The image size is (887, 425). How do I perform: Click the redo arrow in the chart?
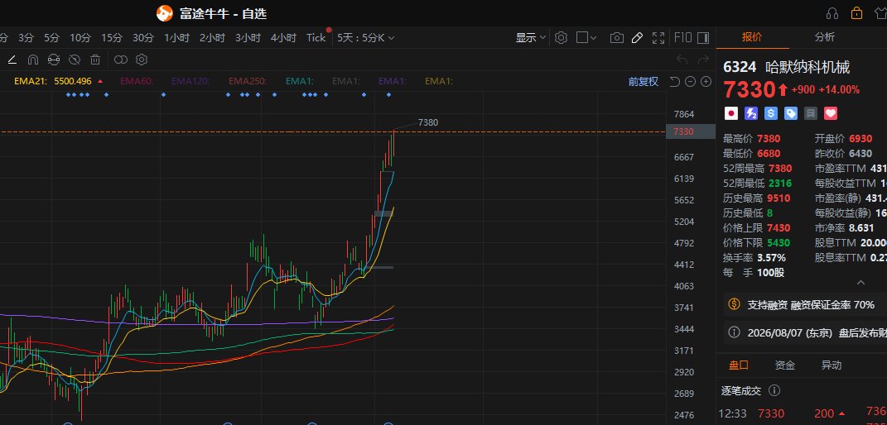point(703,60)
